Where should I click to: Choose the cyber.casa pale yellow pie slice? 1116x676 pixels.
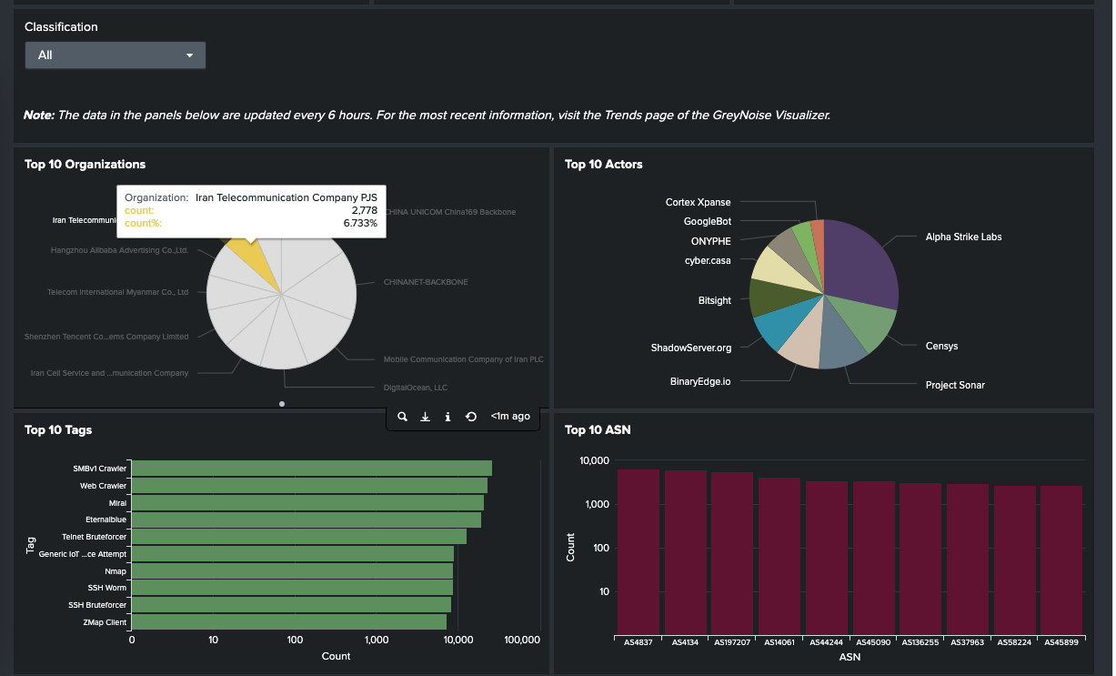coord(778,269)
